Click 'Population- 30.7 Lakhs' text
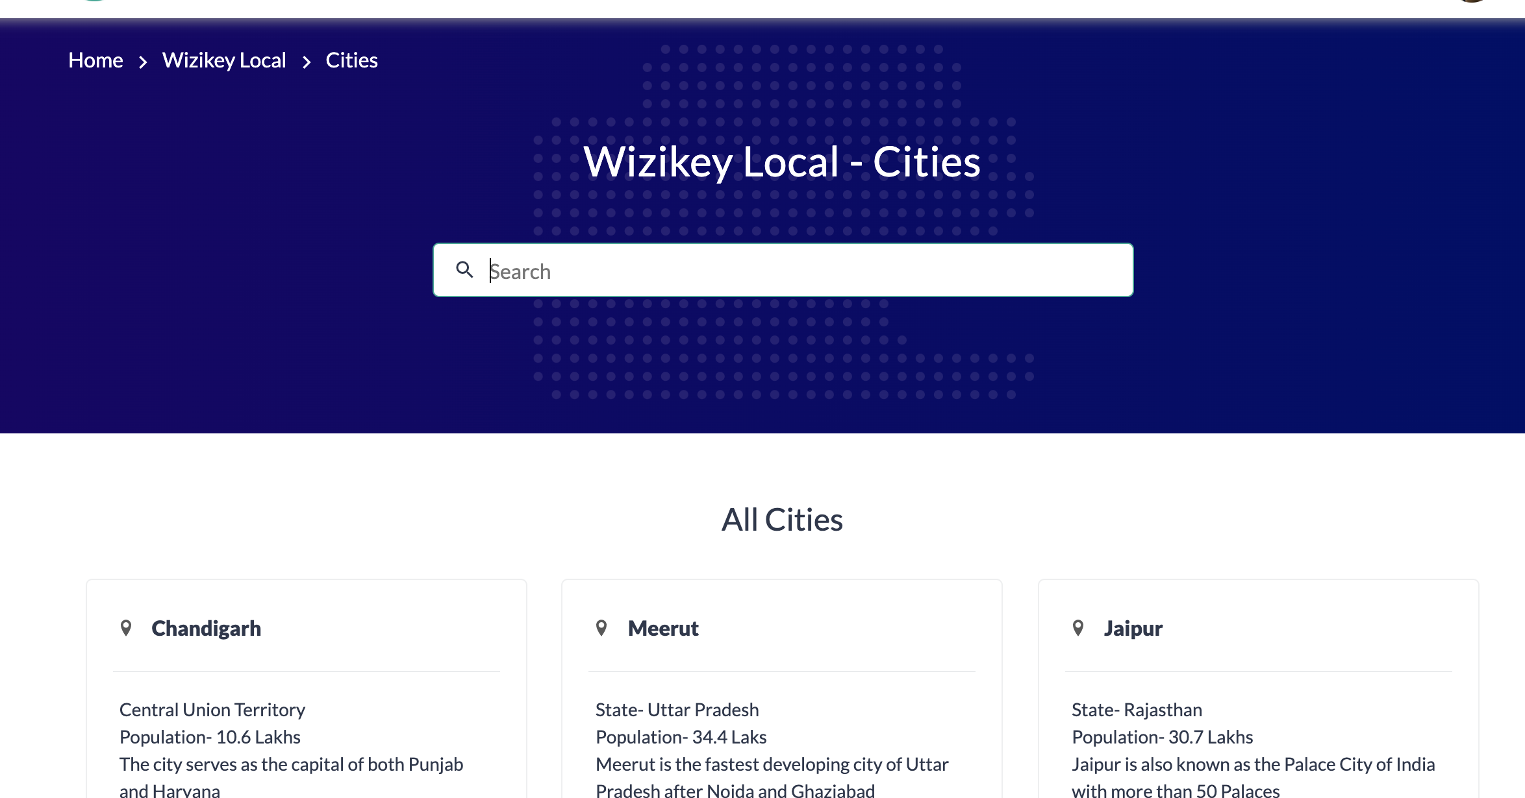 (1162, 737)
